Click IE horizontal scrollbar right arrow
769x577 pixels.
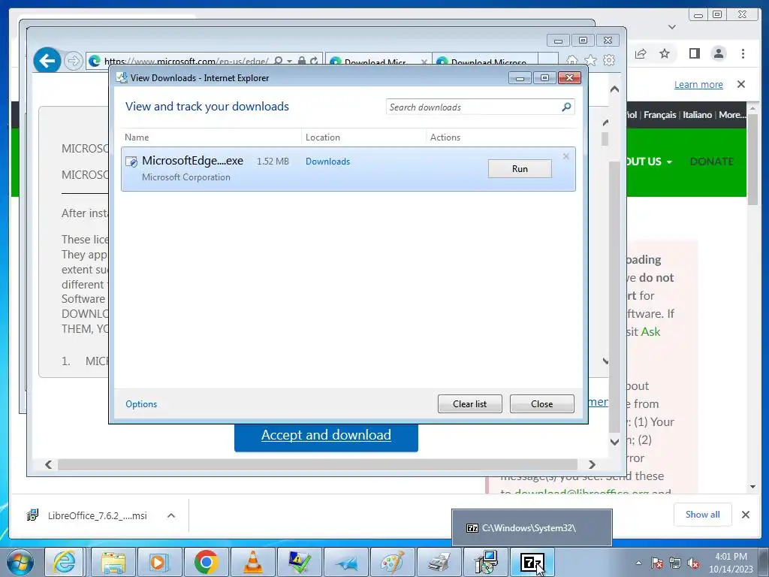(x=592, y=464)
